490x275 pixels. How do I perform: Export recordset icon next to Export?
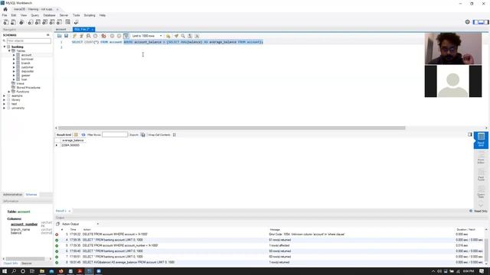click(143, 134)
